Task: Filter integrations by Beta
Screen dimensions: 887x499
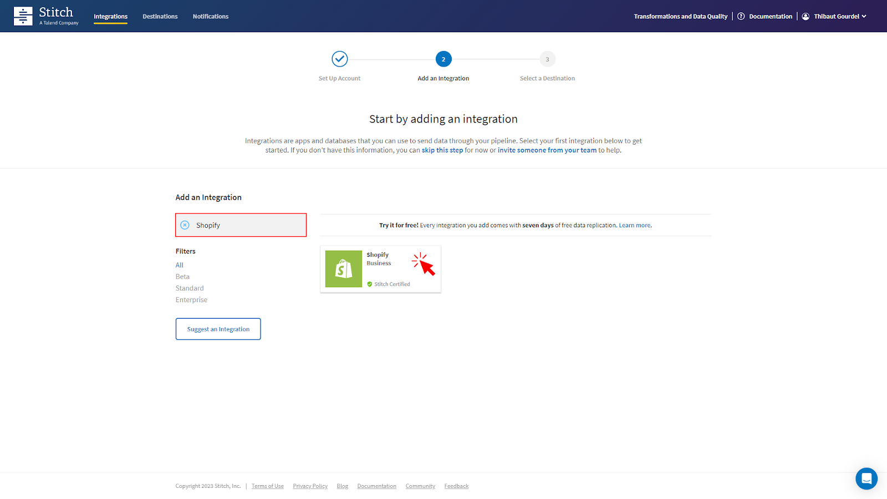Action: tap(182, 277)
